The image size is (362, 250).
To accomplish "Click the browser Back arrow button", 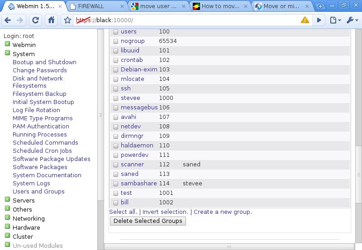I will tap(8, 20).
